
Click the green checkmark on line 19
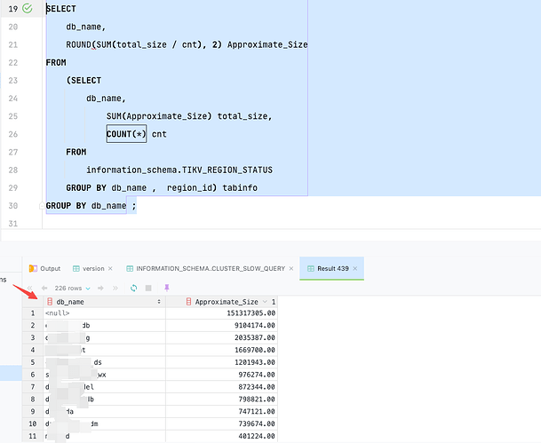(x=27, y=8)
